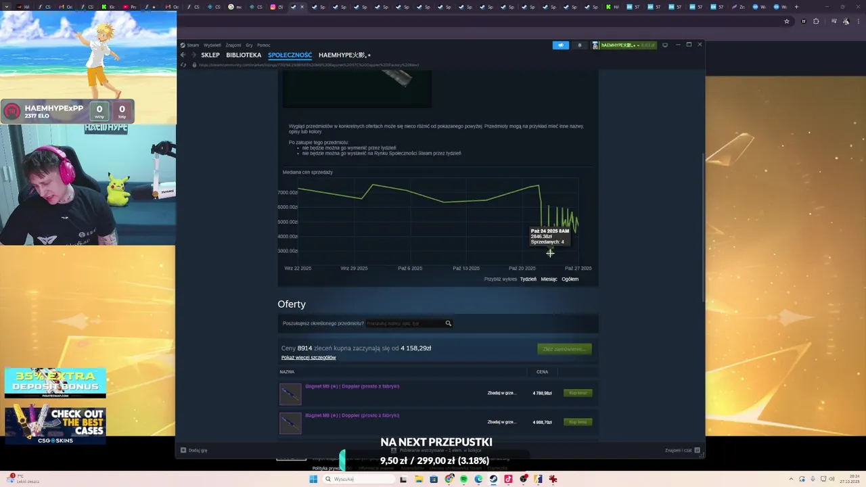Open Steam notifications bell
The image size is (866, 487).
coord(579,45)
